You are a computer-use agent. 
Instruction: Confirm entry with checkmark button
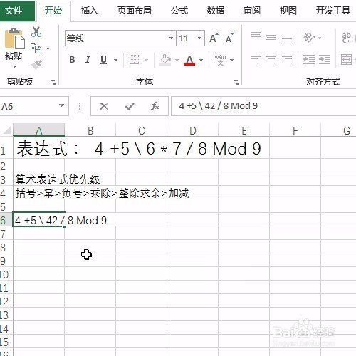[x=130, y=106]
